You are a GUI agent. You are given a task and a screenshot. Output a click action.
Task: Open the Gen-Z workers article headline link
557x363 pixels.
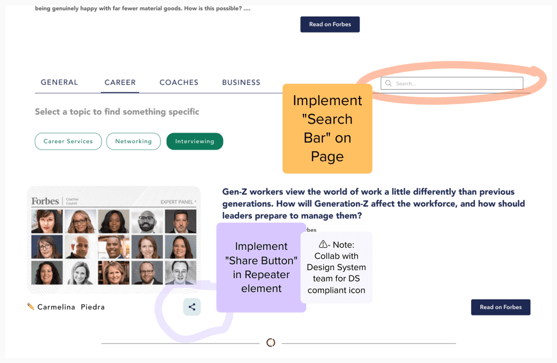374,203
